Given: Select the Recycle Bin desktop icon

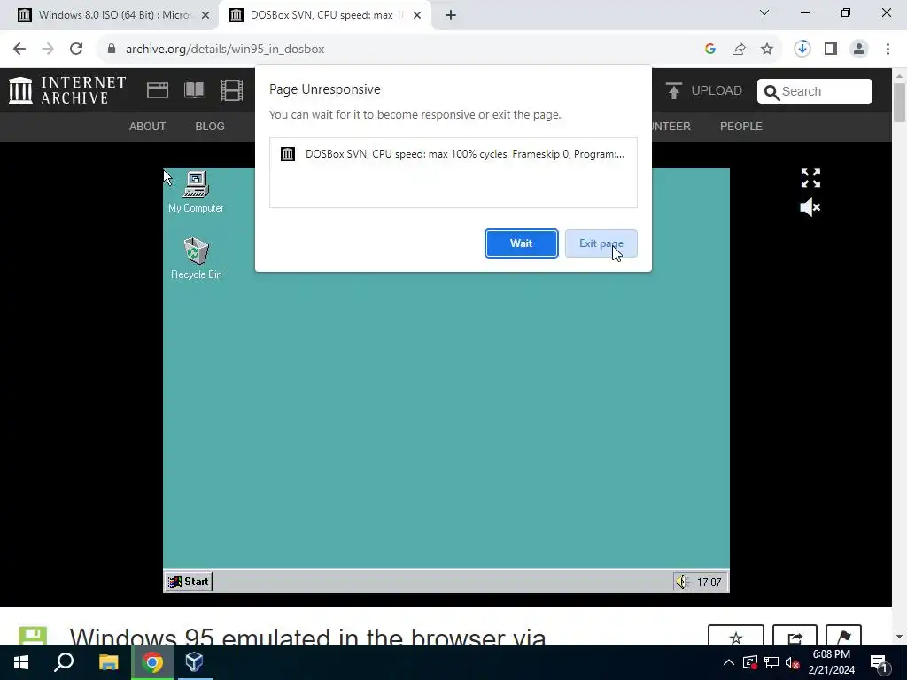Looking at the screenshot, I should [x=196, y=259].
